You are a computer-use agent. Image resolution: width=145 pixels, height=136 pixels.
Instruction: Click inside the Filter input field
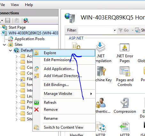95,30
